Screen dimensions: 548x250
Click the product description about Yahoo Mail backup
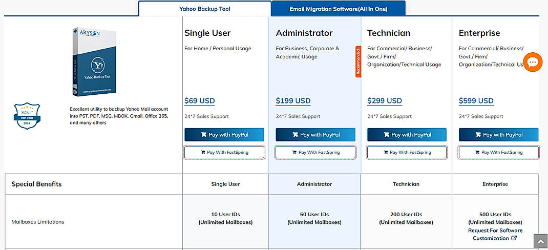point(119,116)
